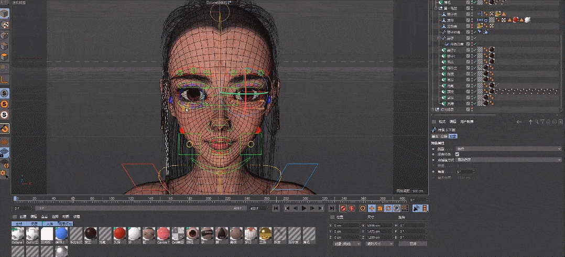The height and width of the screenshot is (257, 565).
Task: Expand the 灯光场景 tree node
Action: (x=433, y=110)
